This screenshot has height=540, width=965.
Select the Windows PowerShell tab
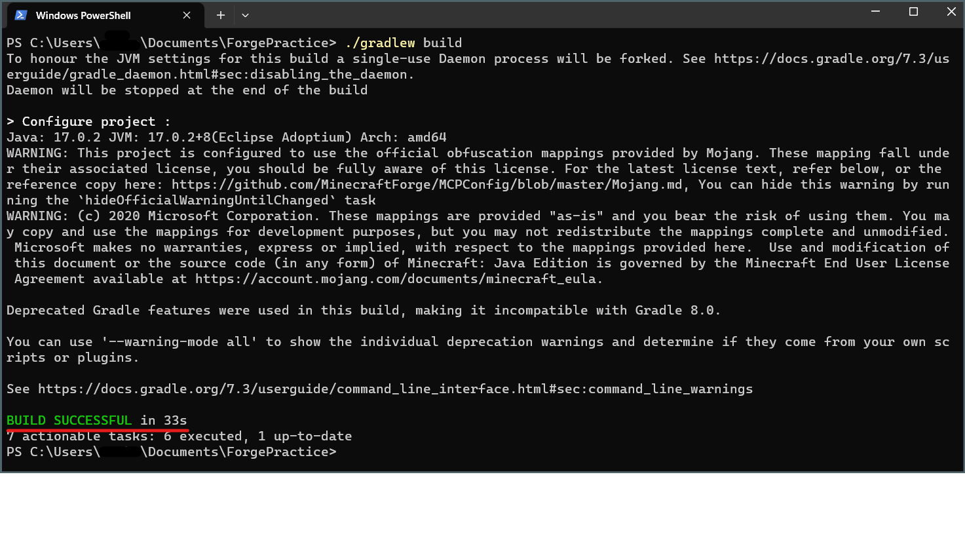coord(104,15)
